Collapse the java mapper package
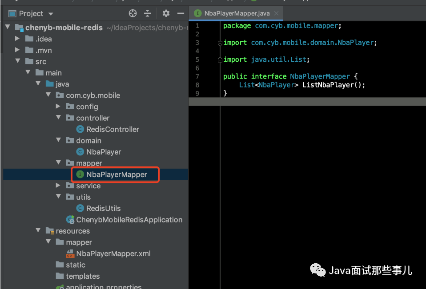The height and width of the screenshot is (289, 426). tap(58, 162)
